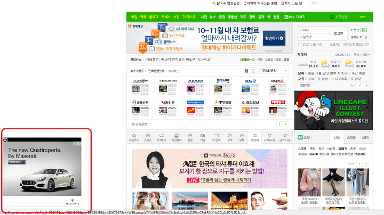Select the 뮤직 play icon tab
The width and height of the screenshot is (384, 215).
pos(230,137)
